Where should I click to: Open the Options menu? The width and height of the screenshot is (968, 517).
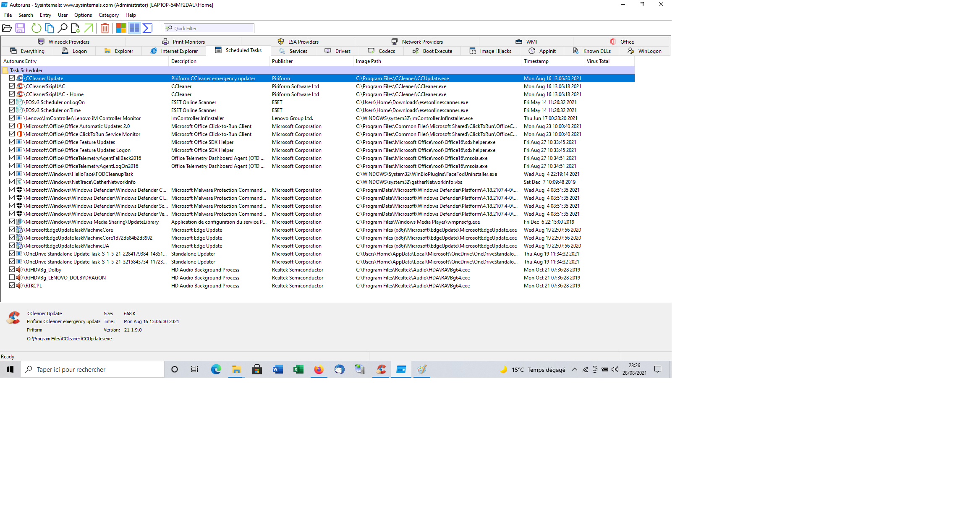click(x=83, y=15)
